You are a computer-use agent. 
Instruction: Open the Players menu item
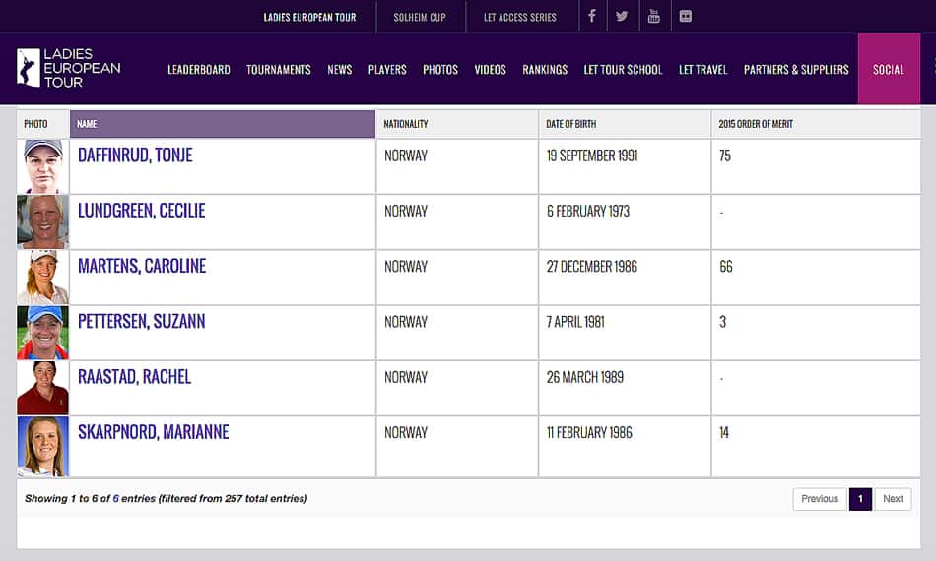pos(387,70)
